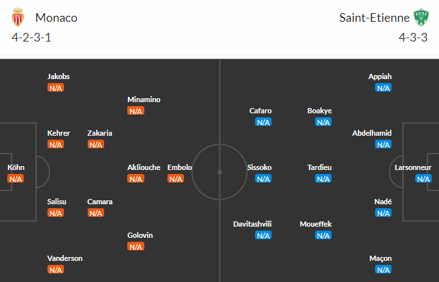439x282 pixels.
Task: Select Tardieu in the midfield
Action: [320, 167]
